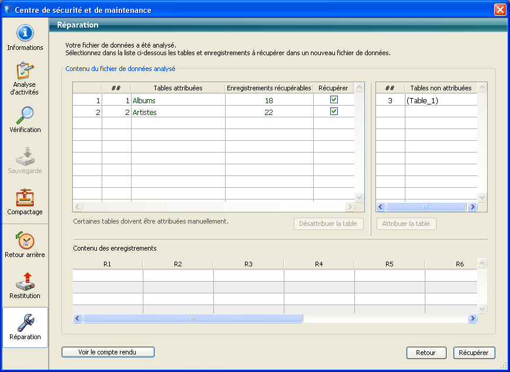Open the Compactage tool
Image resolution: width=510 pixels, height=372 pixels.
(x=25, y=198)
